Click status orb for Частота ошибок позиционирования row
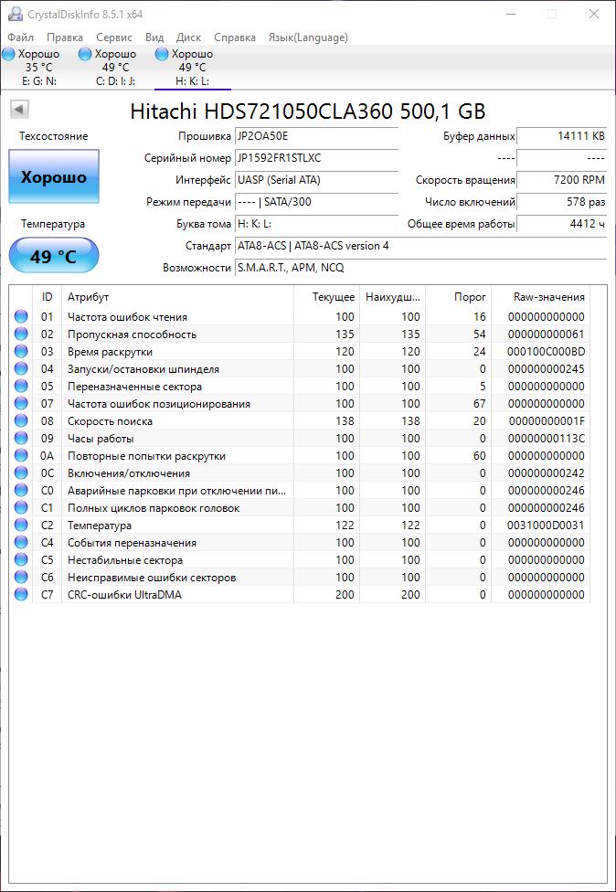 [x=21, y=403]
